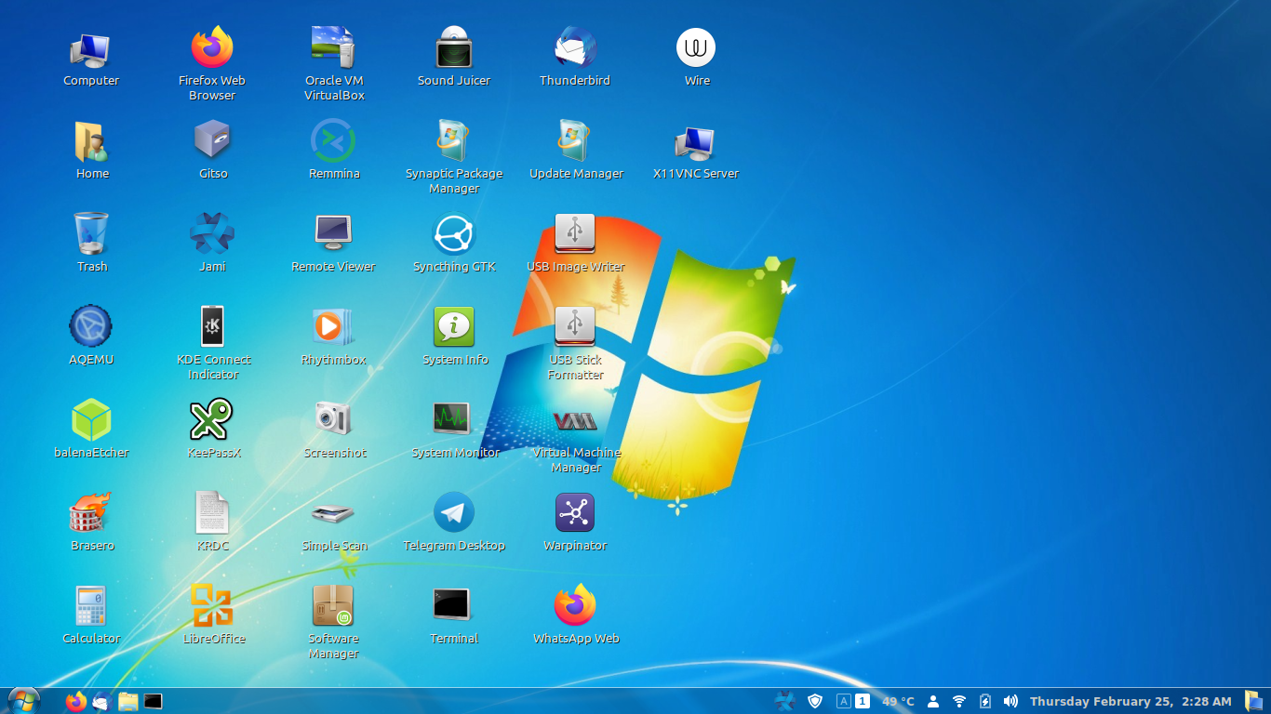Open the file manager from the taskbar
This screenshot has height=714, width=1271.
click(127, 702)
